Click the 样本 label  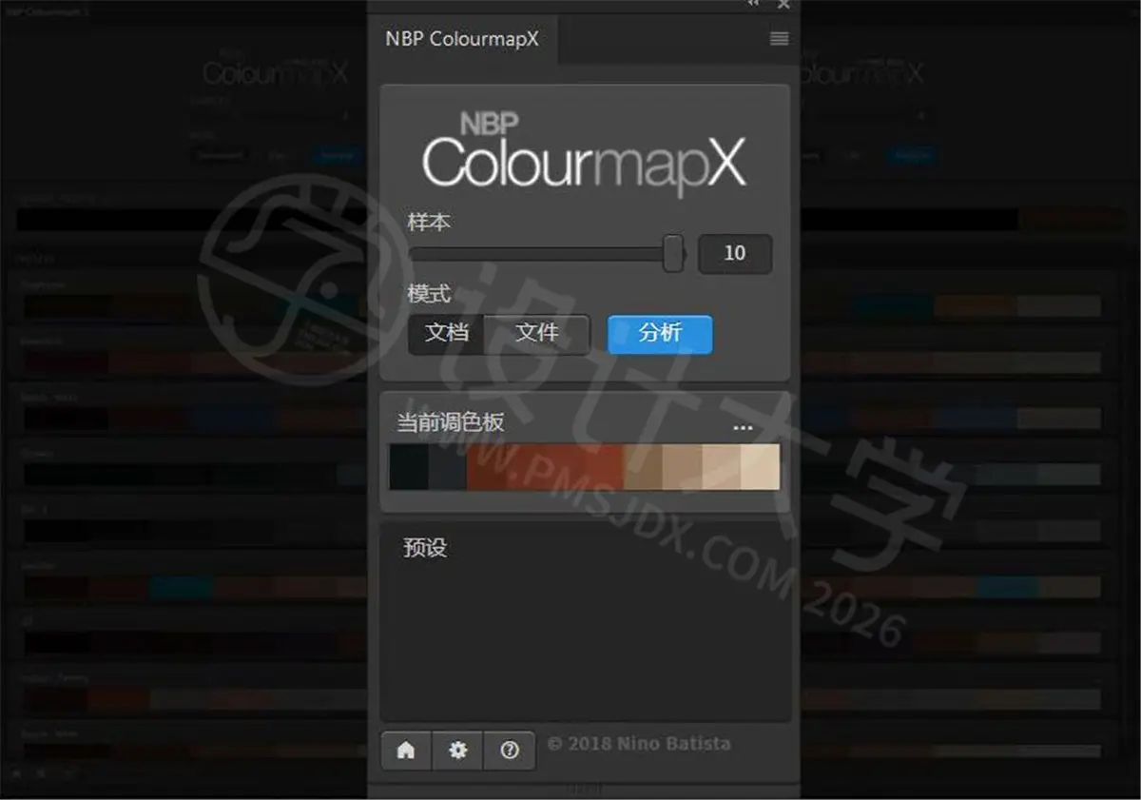click(x=429, y=223)
